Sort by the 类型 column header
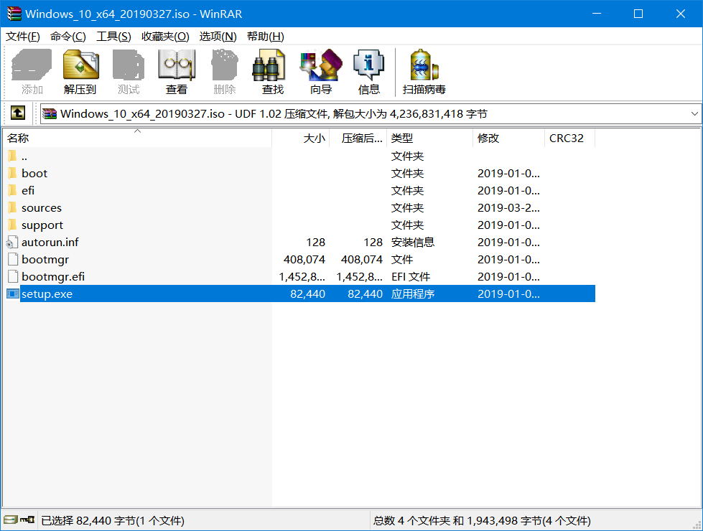 click(x=429, y=138)
